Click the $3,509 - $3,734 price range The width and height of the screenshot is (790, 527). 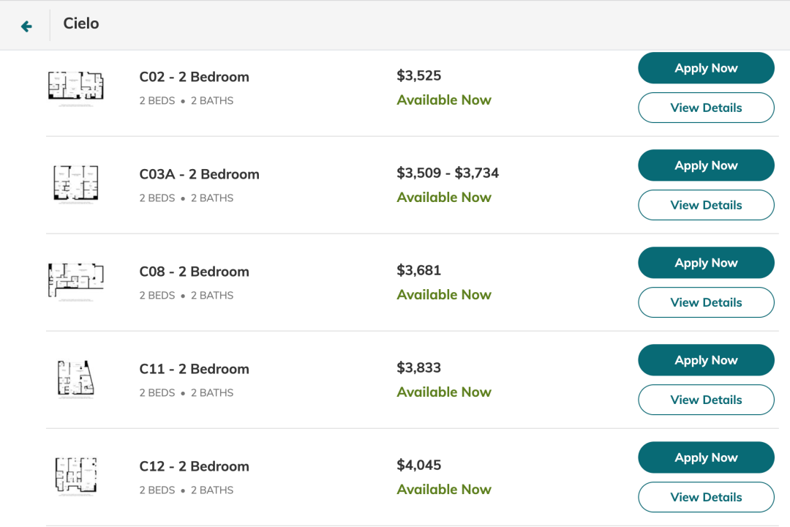[448, 173]
